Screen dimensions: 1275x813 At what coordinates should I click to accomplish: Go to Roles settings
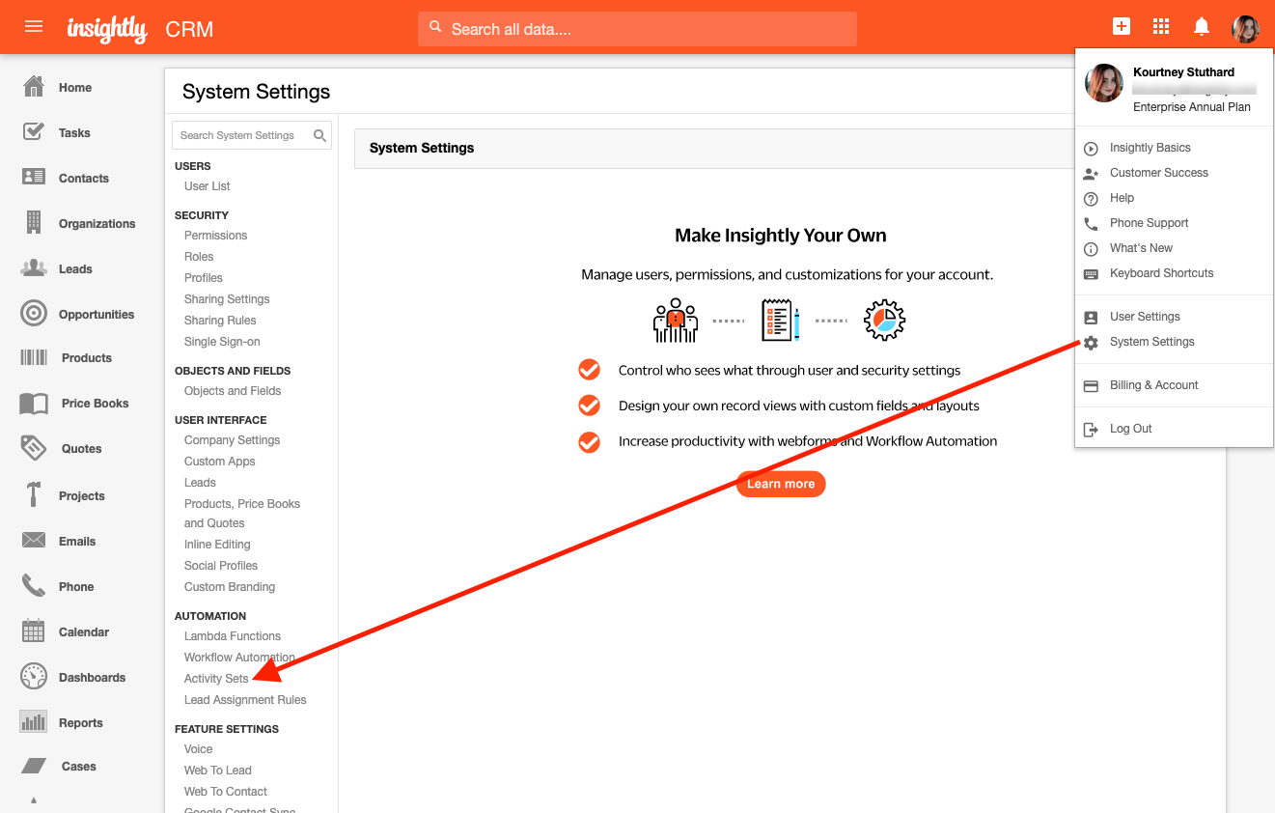[x=199, y=257]
